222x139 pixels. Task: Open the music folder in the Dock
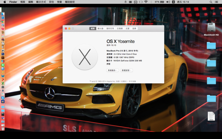[x=3, y=114]
